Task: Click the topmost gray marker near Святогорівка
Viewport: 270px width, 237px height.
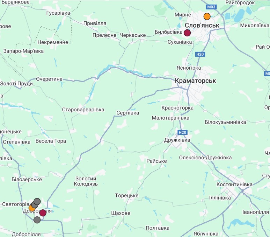Action: click(37, 201)
